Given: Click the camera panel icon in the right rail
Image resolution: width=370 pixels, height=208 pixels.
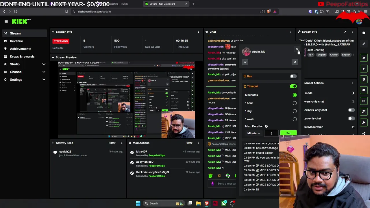Looking at the screenshot, I should tap(364, 112).
